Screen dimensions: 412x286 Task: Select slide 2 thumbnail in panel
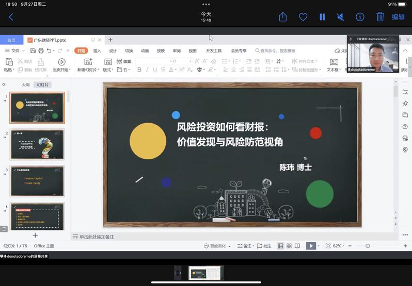37,144
